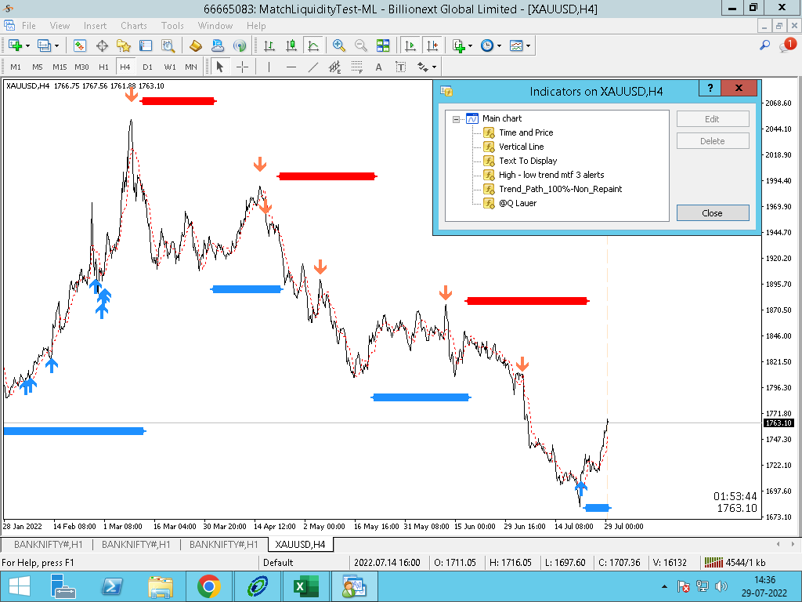Viewport: 802px width, 602px height.
Task: Select the Horizontal Line drawing tool
Action: (x=291, y=67)
